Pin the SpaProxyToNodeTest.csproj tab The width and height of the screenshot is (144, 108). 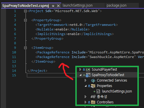point(53,6)
